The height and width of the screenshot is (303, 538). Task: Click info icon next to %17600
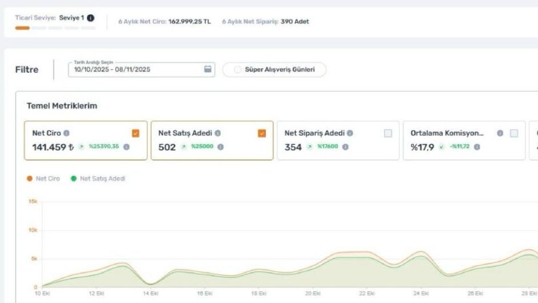coord(345,147)
